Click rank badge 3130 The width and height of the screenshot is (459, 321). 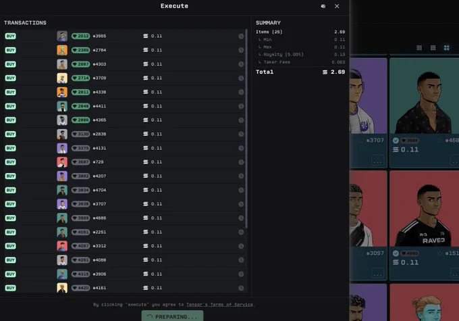tap(80, 134)
